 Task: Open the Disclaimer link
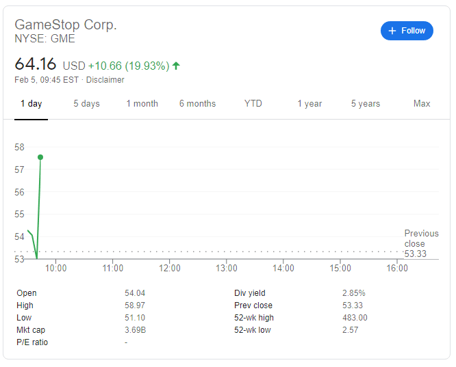[105, 80]
